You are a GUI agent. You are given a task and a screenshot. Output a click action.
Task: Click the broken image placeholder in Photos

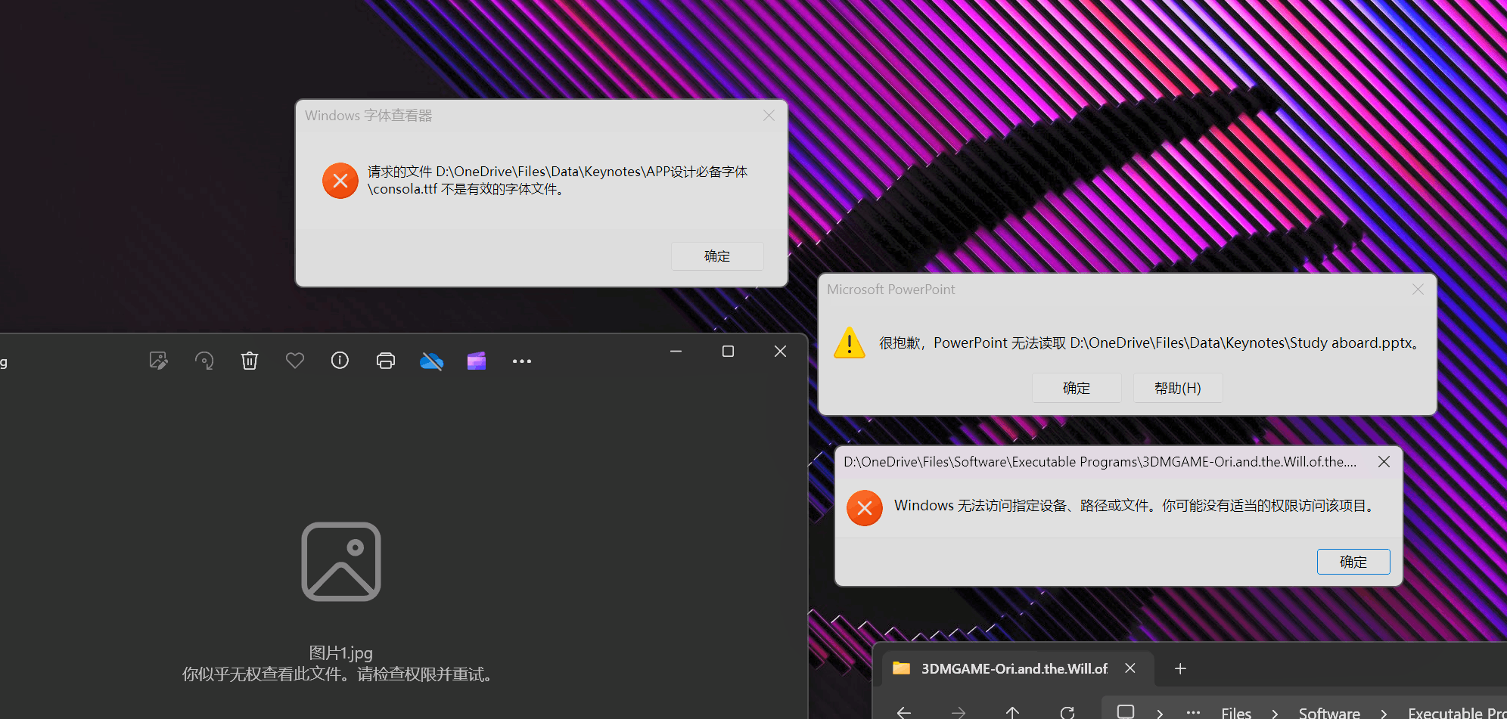click(341, 562)
